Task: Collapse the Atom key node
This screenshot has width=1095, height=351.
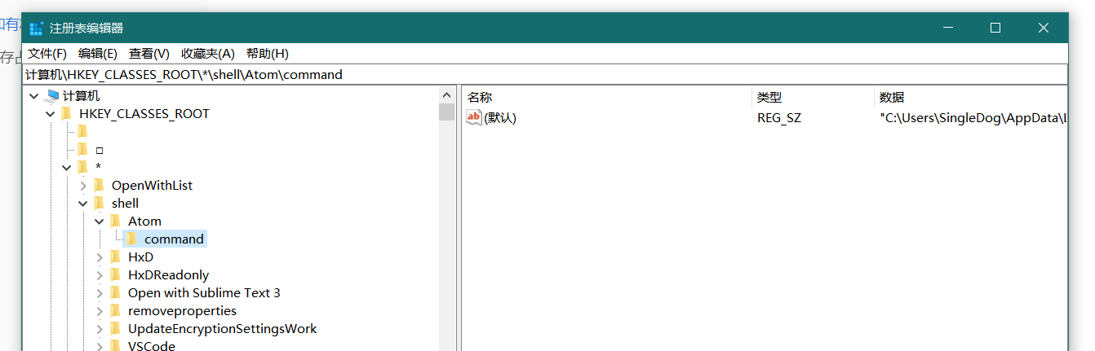Action: (x=100, y=222)
